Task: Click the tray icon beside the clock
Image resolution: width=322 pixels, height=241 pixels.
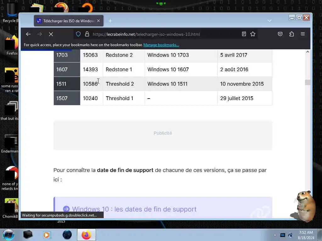Action: point(290,235)
